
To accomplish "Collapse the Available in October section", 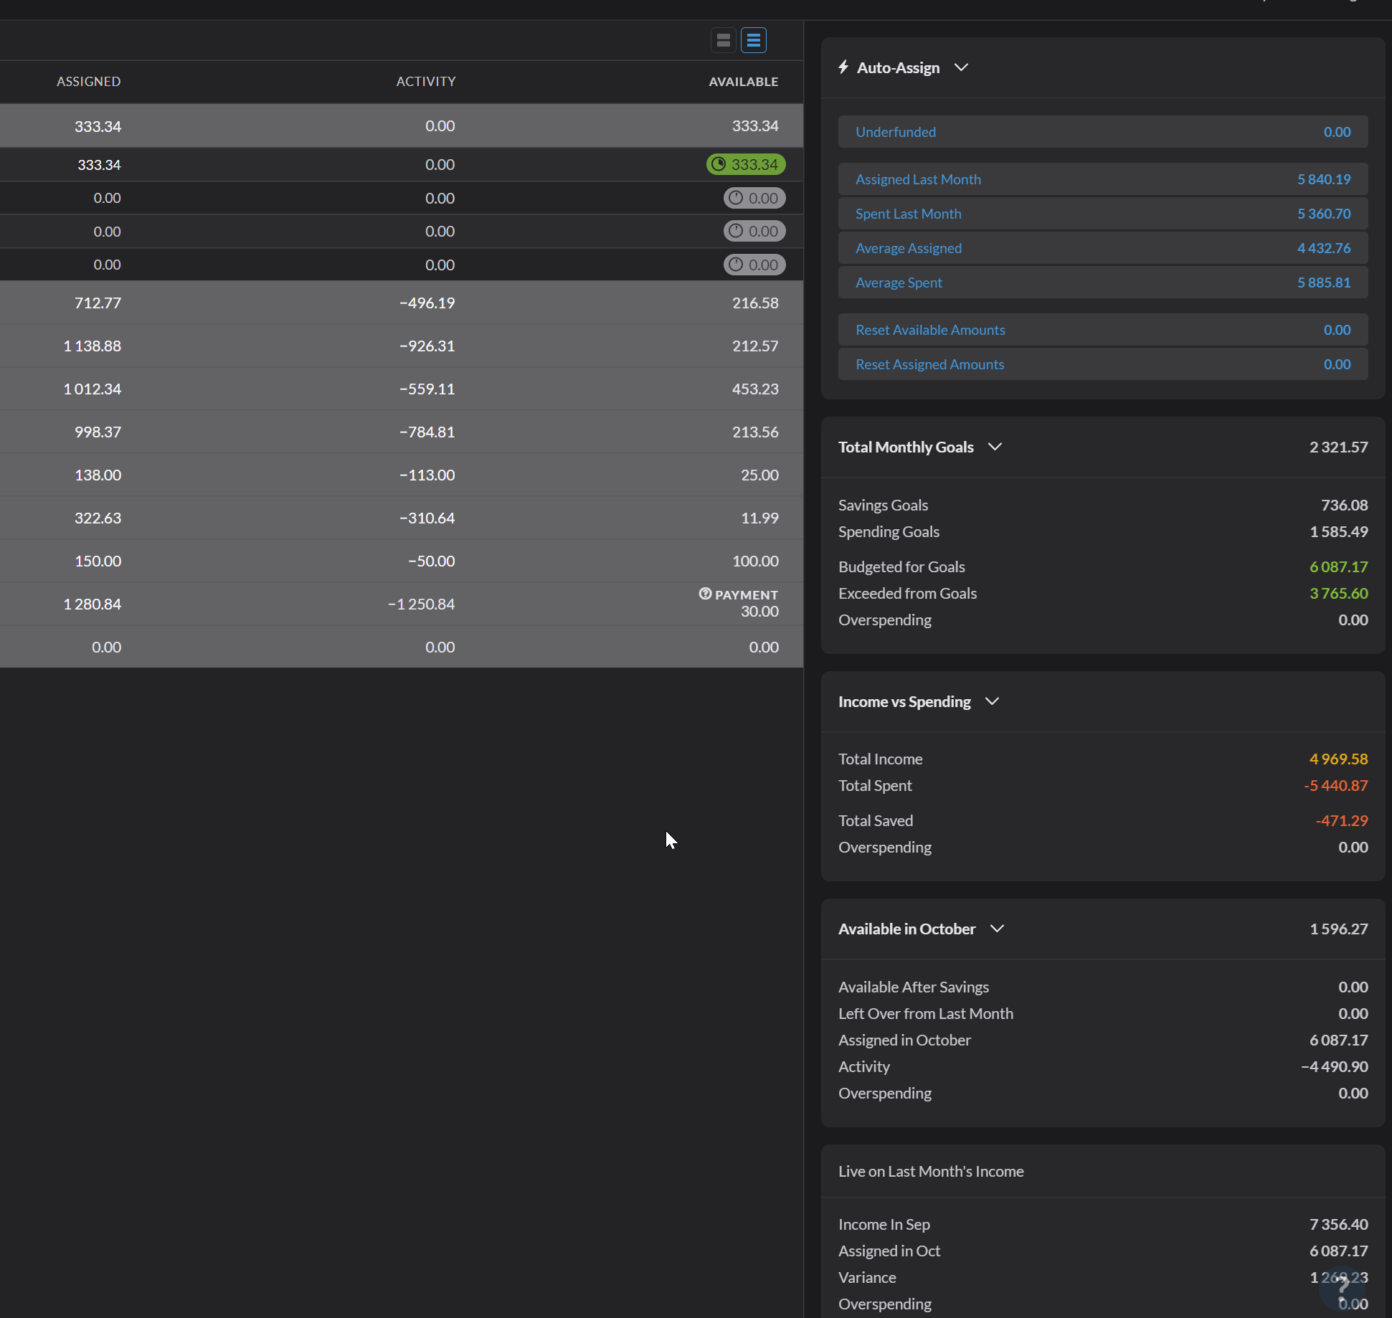I will pos(997,928).
